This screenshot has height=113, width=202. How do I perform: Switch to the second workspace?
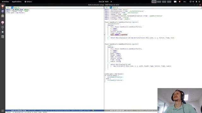(159, 2)
